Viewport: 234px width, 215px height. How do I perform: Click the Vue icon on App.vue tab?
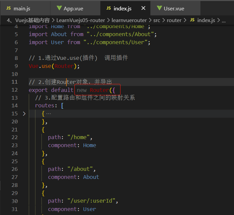click(x=59, y=8)
